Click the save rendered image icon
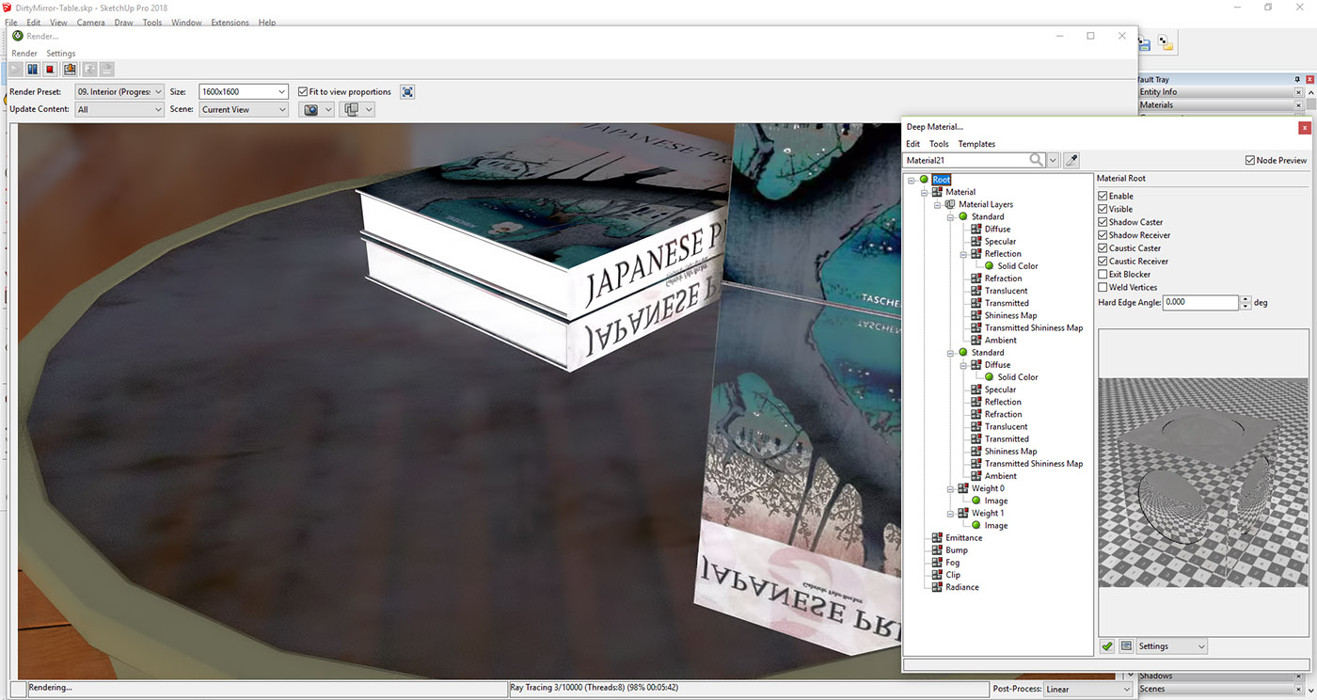Viewport: 1317px width, 700px height. pyautogui.click(x=70, y=69)
